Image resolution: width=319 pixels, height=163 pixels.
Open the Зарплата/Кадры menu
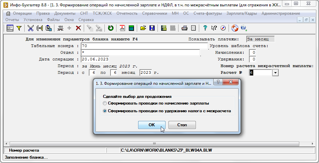pyautogui.click(x=242, y=13)
